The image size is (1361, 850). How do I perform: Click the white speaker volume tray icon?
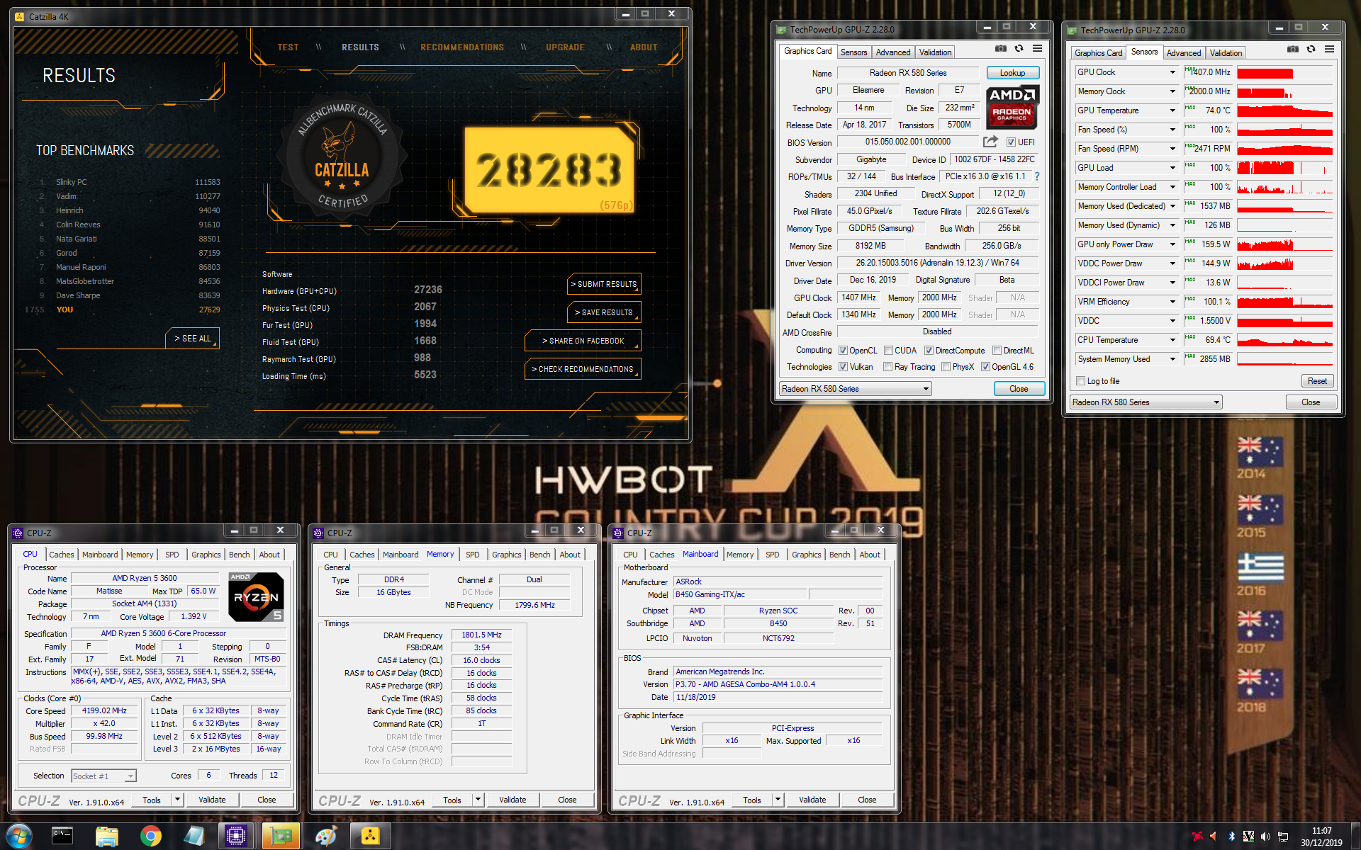(x=1265, y=837)
